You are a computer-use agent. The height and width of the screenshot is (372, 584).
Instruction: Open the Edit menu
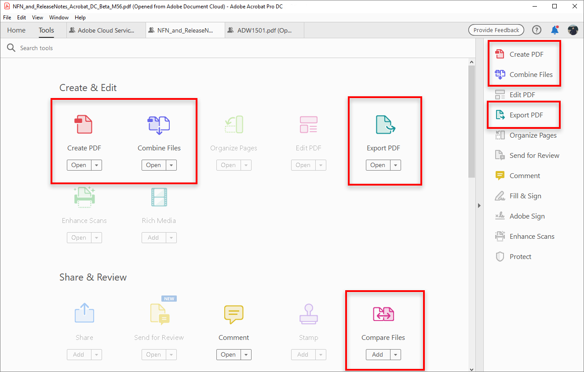22,18
